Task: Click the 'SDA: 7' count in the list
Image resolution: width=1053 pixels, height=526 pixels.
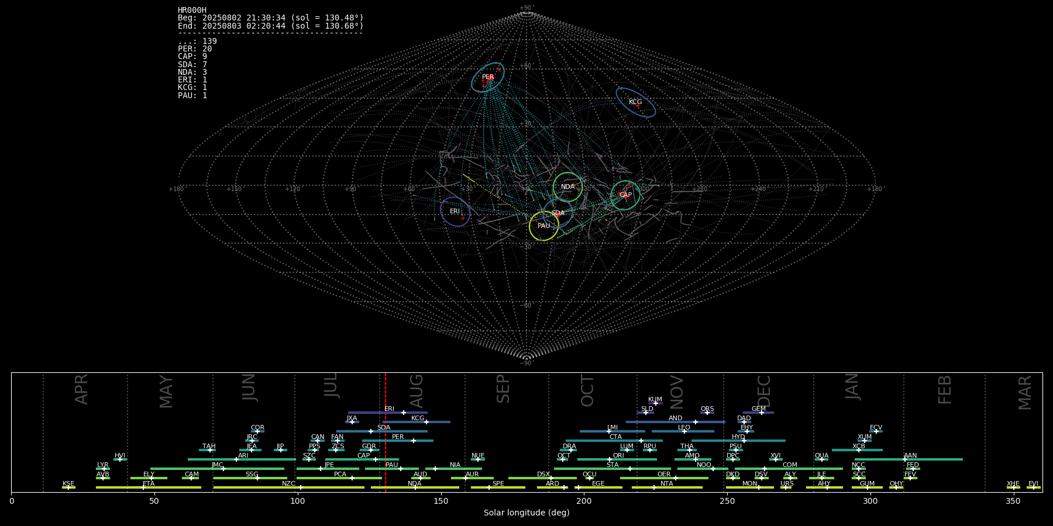Action: point(192,65)
